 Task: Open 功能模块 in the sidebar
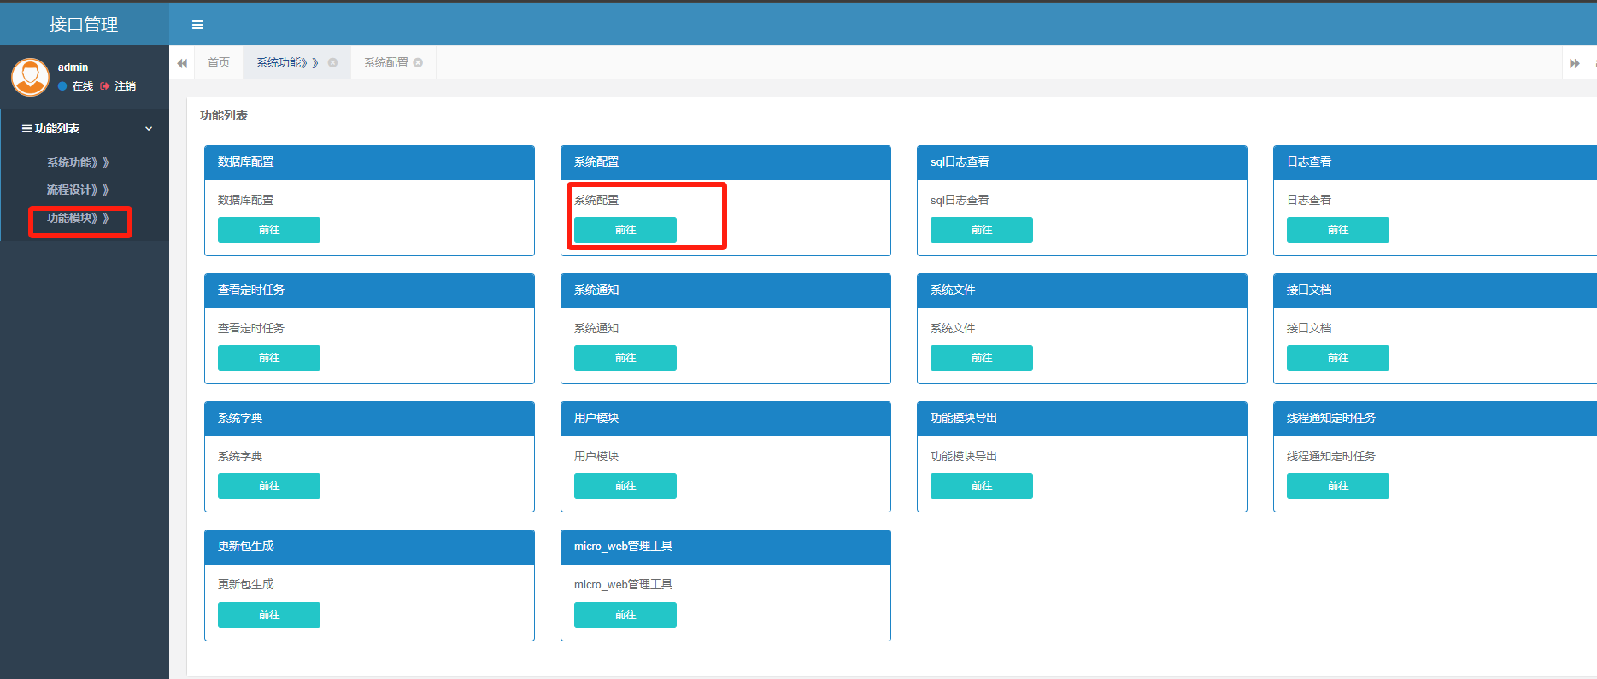(77, 218)
